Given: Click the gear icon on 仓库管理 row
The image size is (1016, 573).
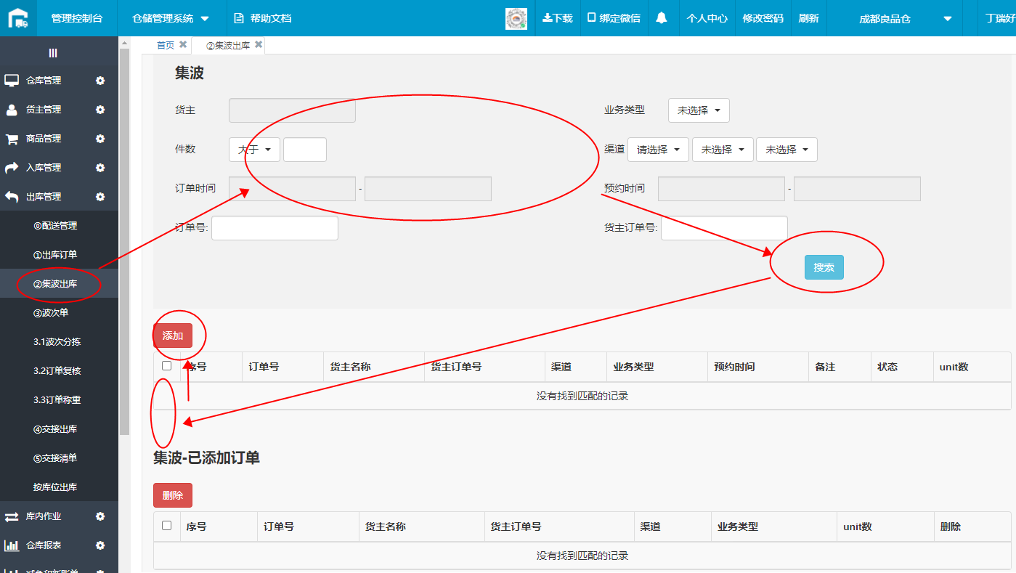Looking at the screenshot, I should [100, 81].
